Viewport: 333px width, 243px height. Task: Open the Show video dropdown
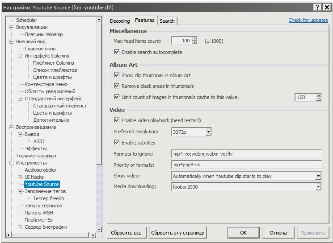tap(318, 176)
